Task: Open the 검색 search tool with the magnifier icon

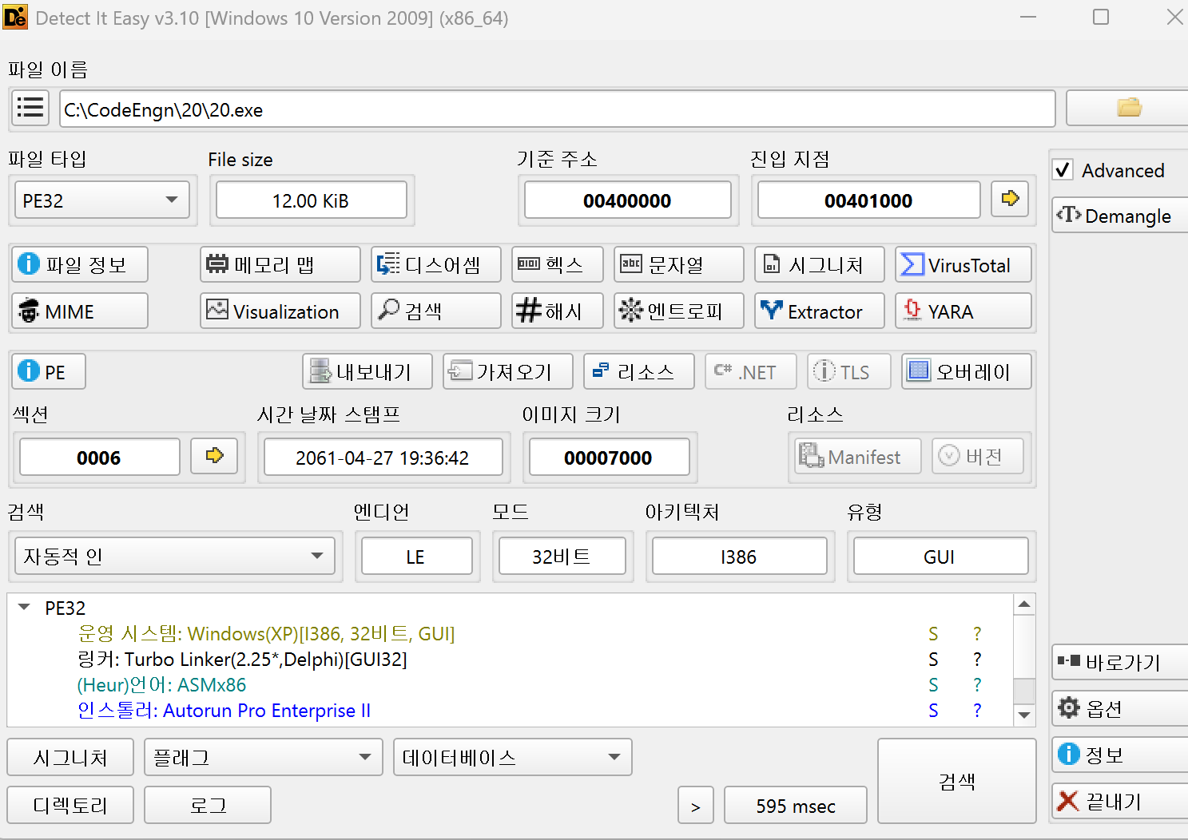Action: point(436,311)
